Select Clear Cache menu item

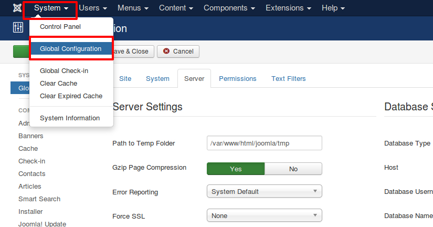coord(58,84)
